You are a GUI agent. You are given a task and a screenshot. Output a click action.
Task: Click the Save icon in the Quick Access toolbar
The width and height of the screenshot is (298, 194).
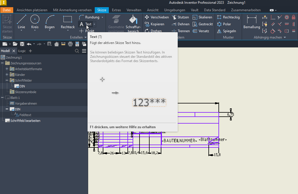coord(22,44)
